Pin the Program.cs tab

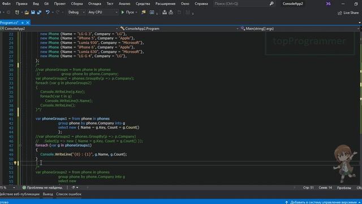click(23, 23)
